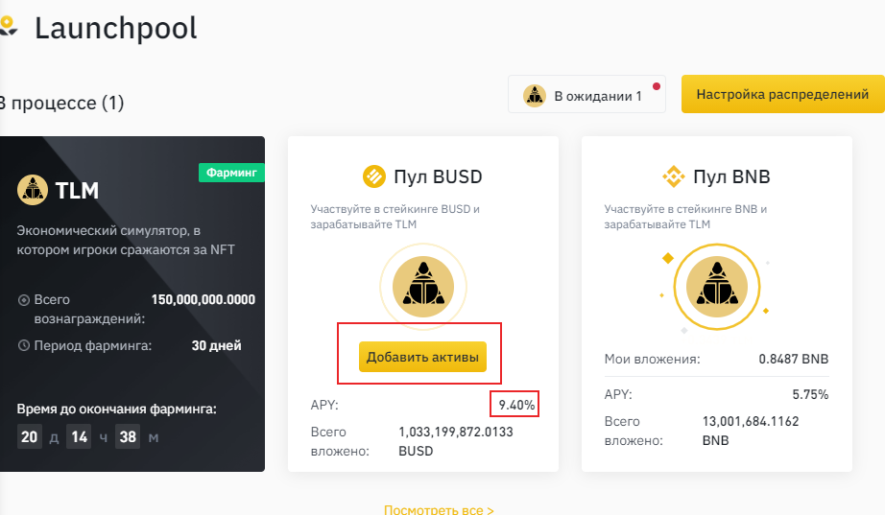Click the 'Launchpool' page title

pyautogui.click(x=116, y=28)
